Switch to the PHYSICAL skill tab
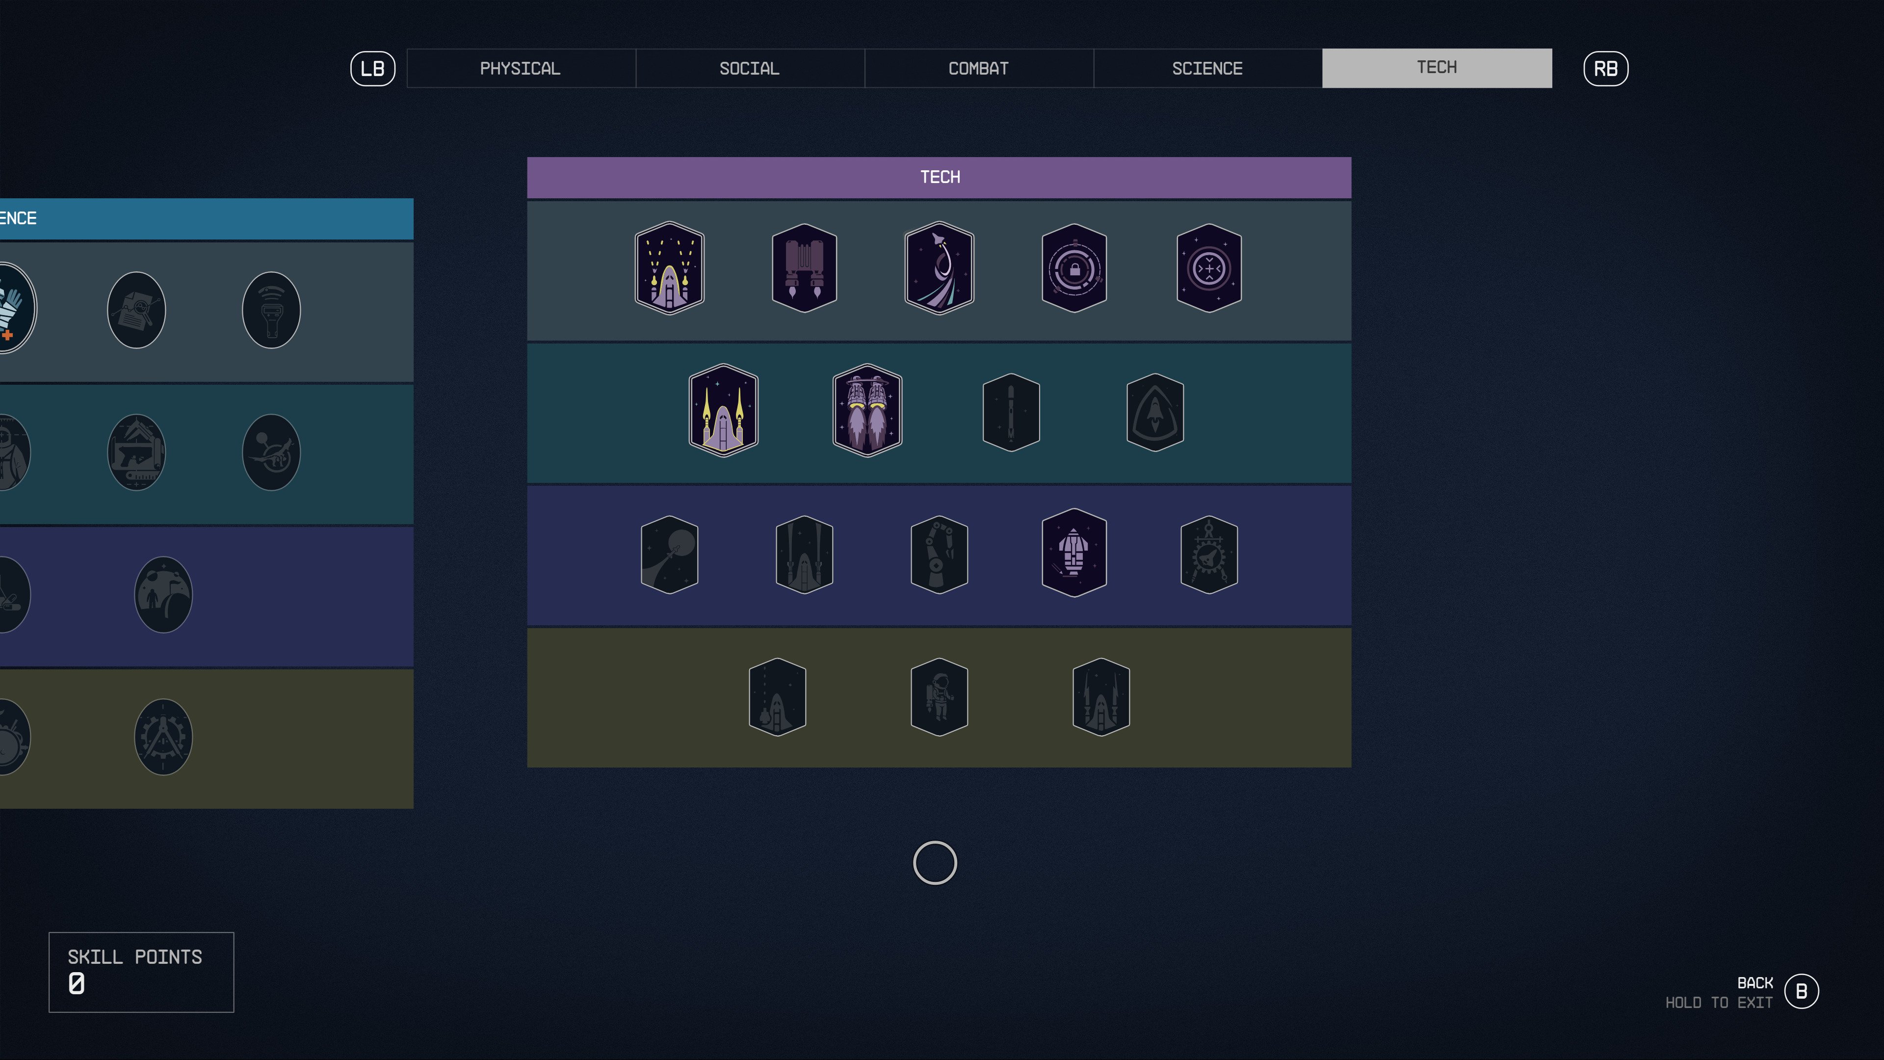The width and height of the screenshot is (1884, 1060). pyautogui.click(x=520, y=67)
